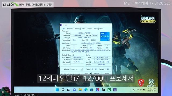Click the muted volume tray icon

[141, 90]
